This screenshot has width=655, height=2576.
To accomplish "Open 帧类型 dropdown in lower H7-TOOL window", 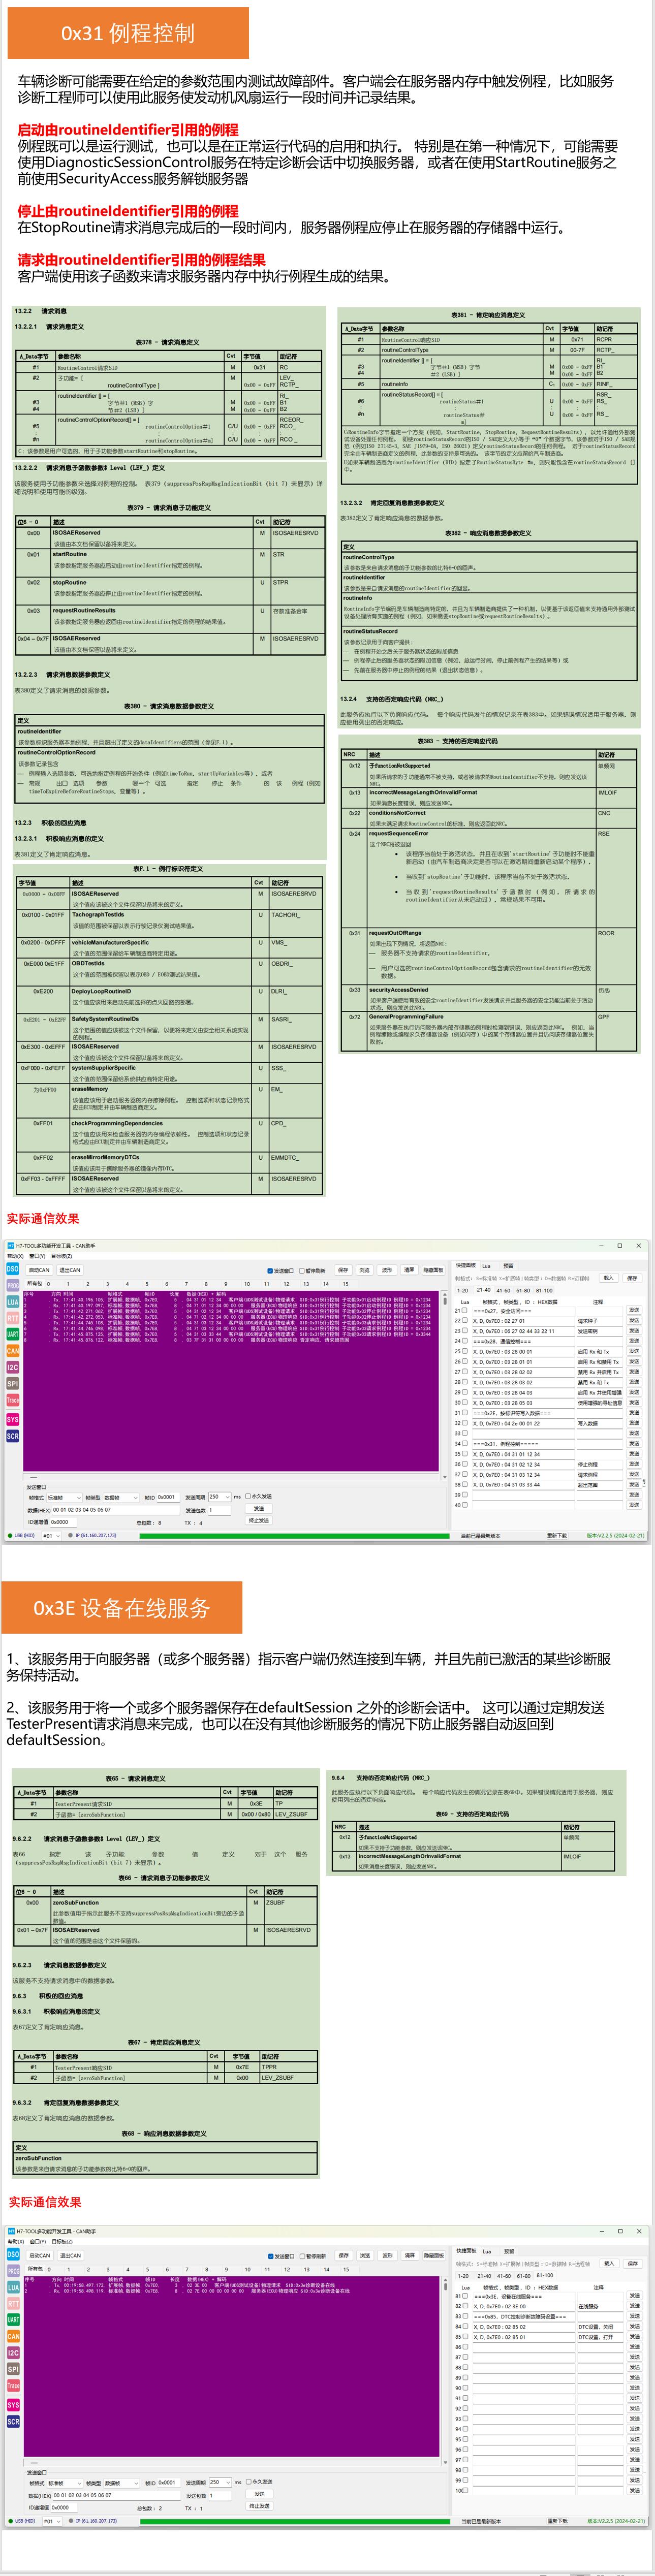I will point(120,2482).
